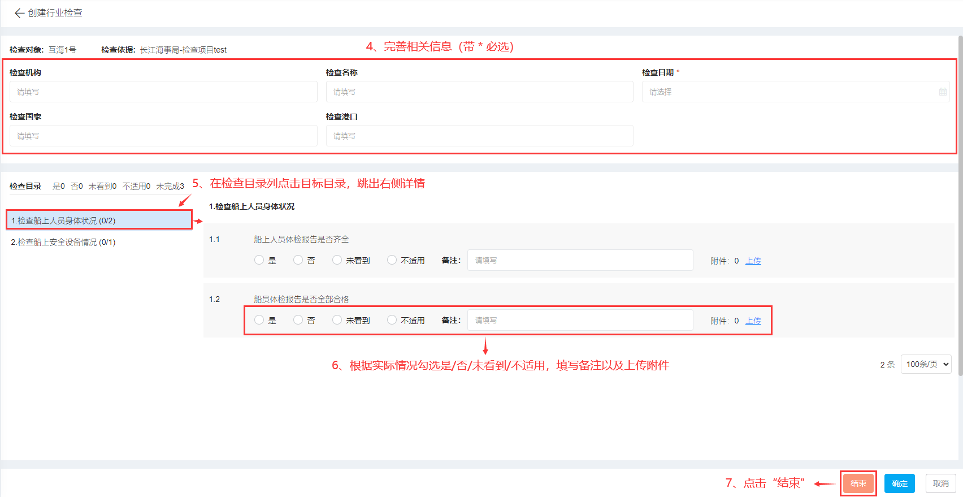Choose 不适用 for item 1.1

[392, 260]
